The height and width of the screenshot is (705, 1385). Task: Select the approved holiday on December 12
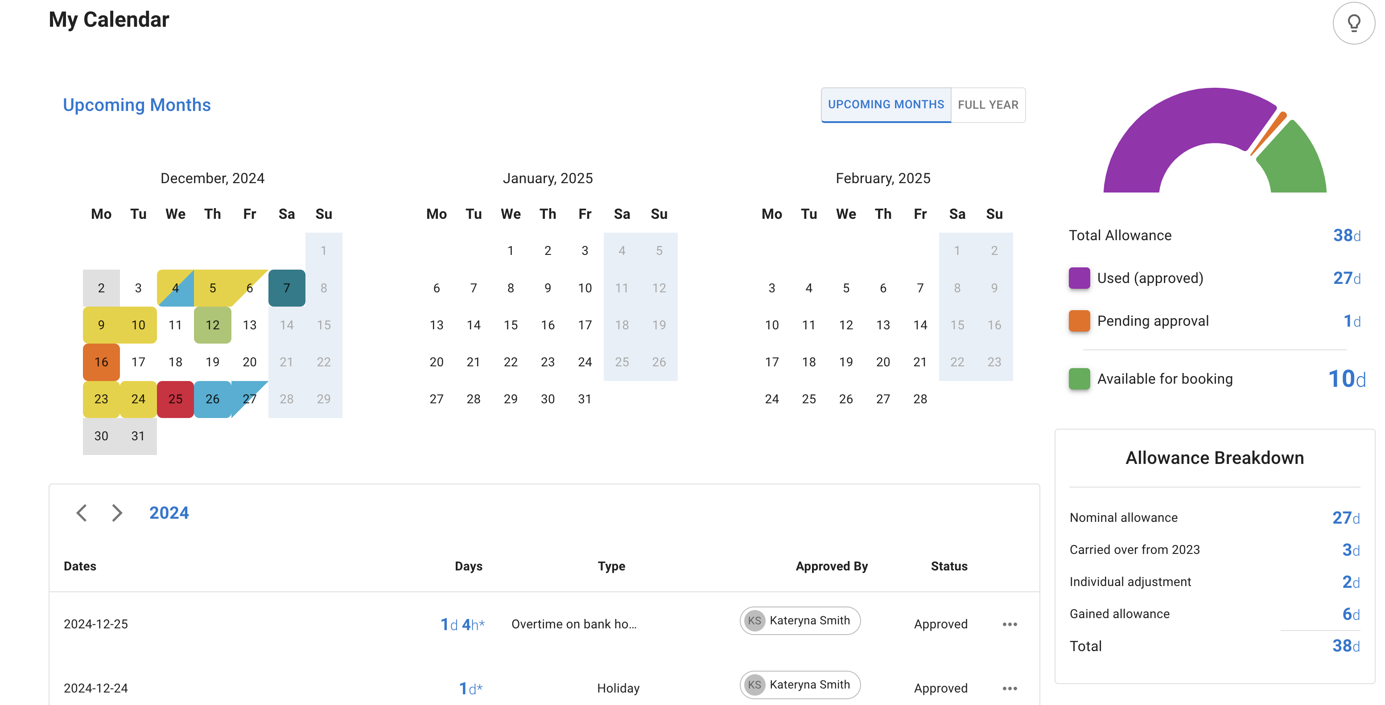coord(212,324)
